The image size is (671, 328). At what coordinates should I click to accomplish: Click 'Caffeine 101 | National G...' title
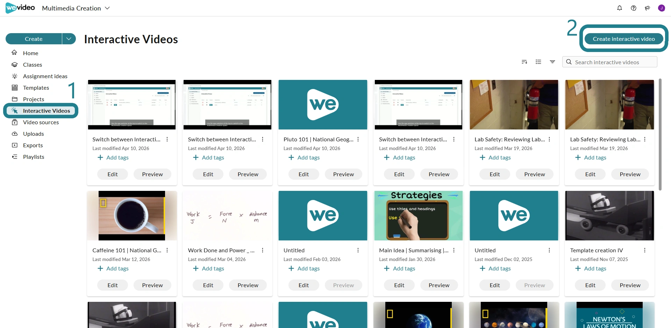click(127, 250)
